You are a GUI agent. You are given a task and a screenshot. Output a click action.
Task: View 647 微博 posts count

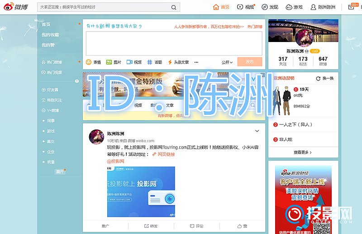click(323, 61)
